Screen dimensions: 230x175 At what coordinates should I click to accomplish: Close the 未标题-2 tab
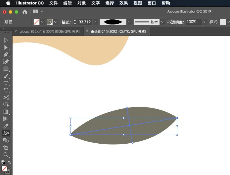[87, 31]
